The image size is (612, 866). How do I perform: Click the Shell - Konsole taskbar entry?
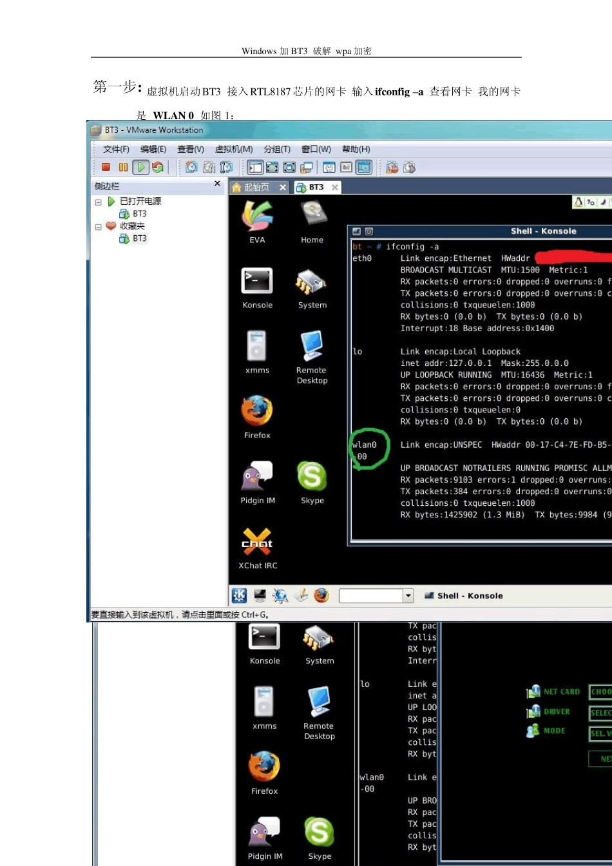tap(464, 596)
